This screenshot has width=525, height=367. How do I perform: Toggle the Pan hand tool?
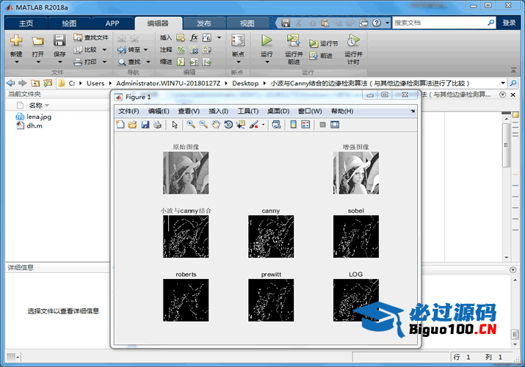click(216, 125)
